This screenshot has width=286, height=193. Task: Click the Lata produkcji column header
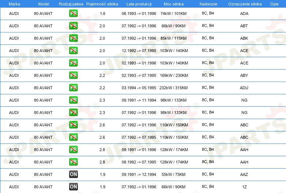(x=139, y=4)
